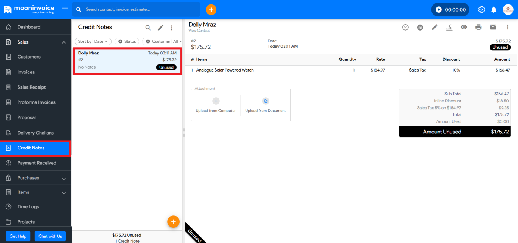Click Upload from Document
518x243 pixels.
click(266, 105)
